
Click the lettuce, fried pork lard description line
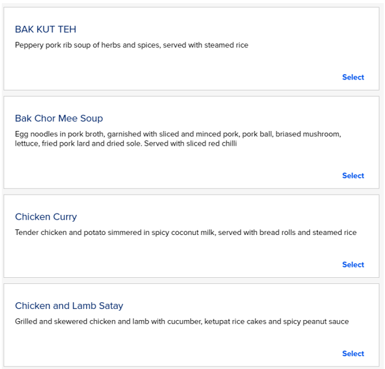coord(125,143)
